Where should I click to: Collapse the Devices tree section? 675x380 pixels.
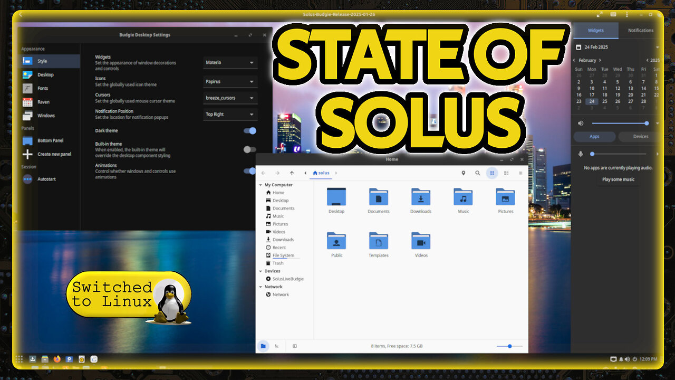(x=261, y=271)
